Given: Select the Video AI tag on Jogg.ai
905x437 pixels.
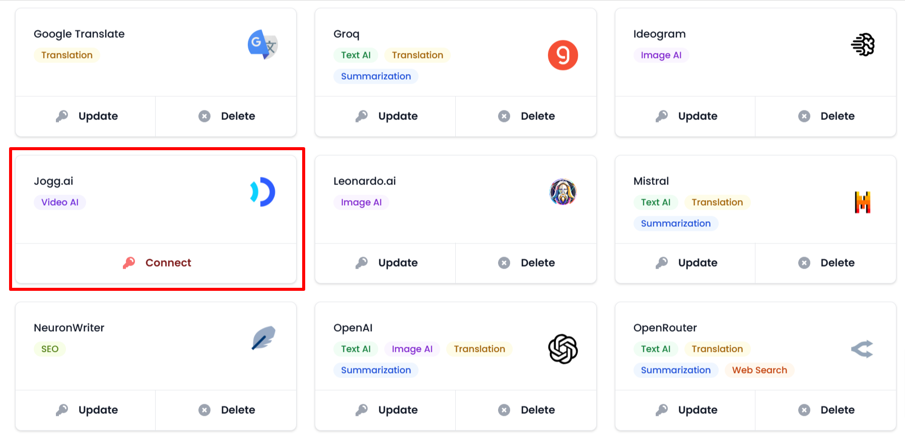Looking at the screenshot, I should (60, 202).
